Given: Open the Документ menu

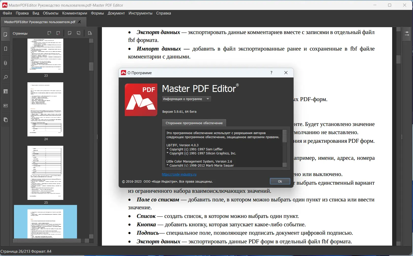Looking at the screenshot, I should pyautogui.click(x=116, y=13).
